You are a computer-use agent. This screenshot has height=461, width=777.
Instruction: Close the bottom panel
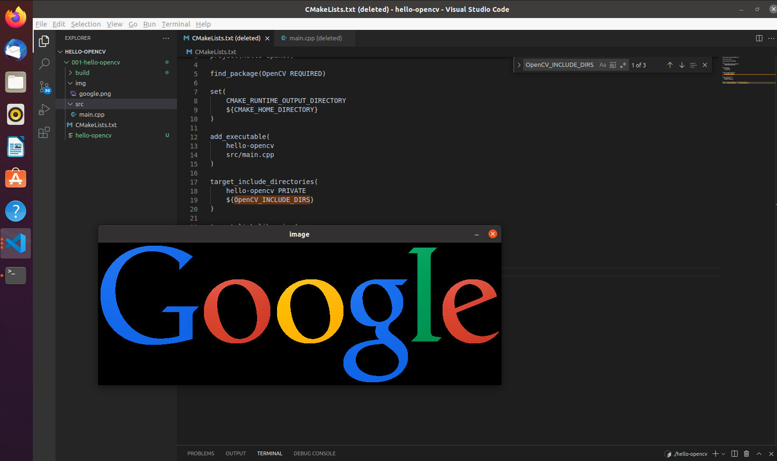point(771,454)
